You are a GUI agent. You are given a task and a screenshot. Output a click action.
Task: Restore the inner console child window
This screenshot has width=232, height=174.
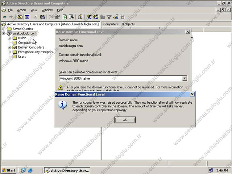pyautogui.click(x=223, y=10)
